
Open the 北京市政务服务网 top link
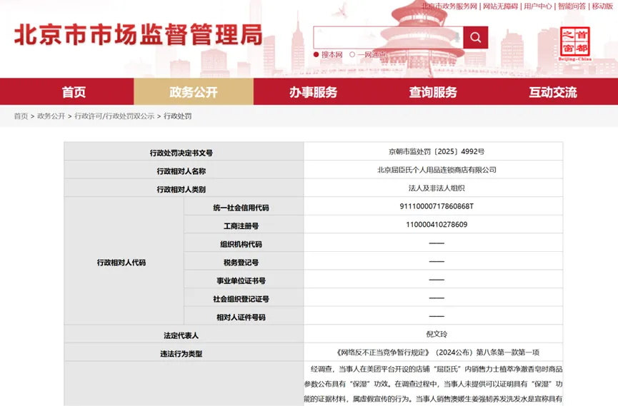pyautogui.click(x=449, y=6)
